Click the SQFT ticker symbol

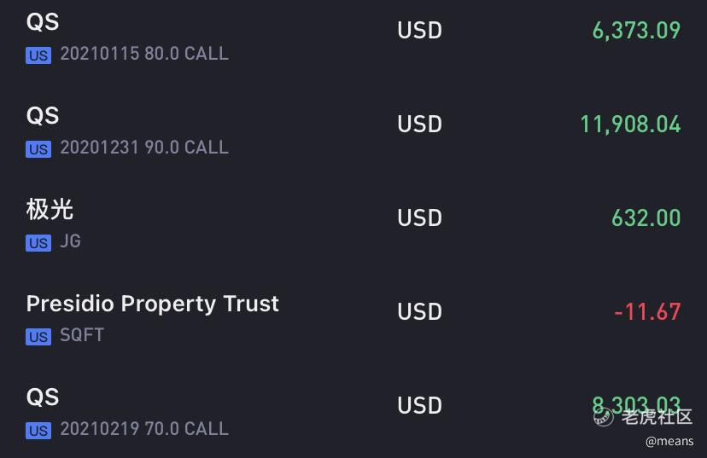click(82, 334)
